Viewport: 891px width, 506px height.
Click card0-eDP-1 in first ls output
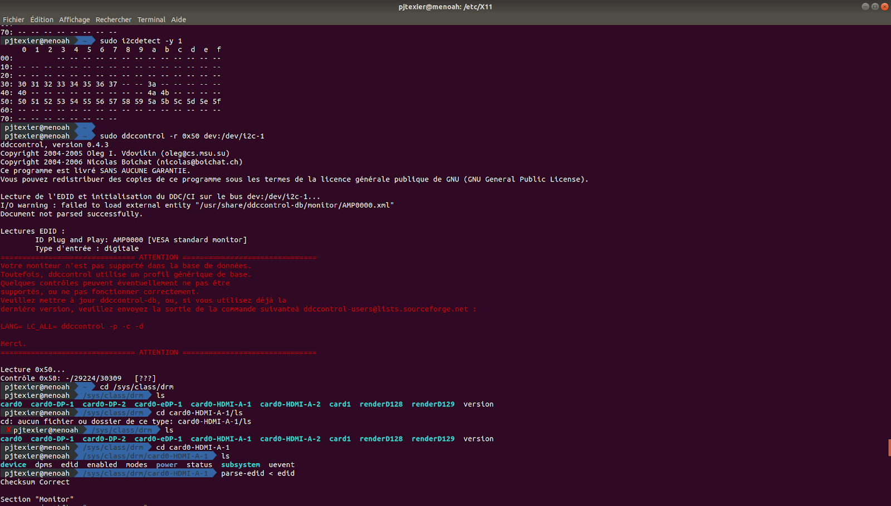click(x=158, y=404)
